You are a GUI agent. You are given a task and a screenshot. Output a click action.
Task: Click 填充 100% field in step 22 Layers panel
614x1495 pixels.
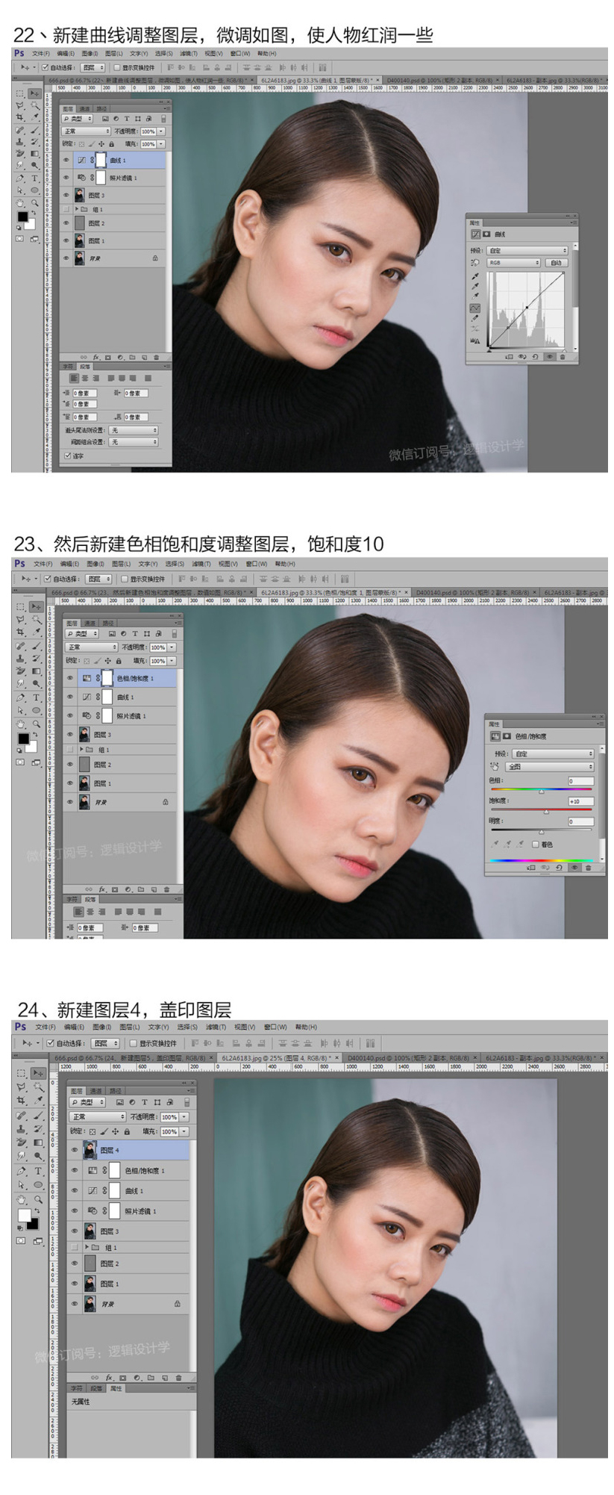(148, 144)
